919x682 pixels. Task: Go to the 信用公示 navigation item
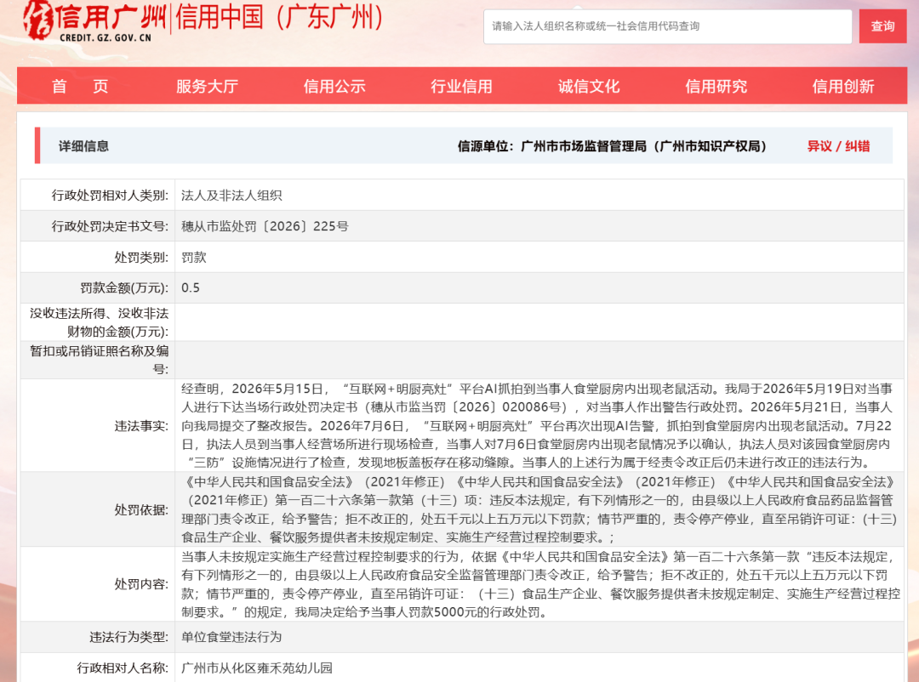334,86
